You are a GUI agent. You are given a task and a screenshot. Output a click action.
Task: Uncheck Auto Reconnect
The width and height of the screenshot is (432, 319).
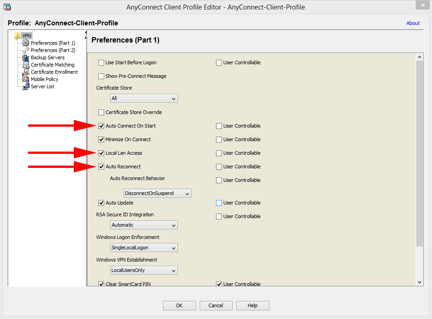pos(101,167)
